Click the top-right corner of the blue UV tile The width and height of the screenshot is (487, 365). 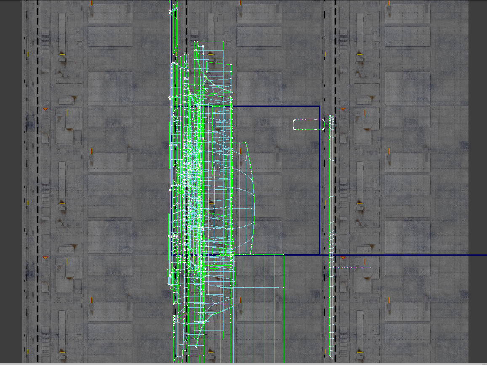click(x=319, y=106)
